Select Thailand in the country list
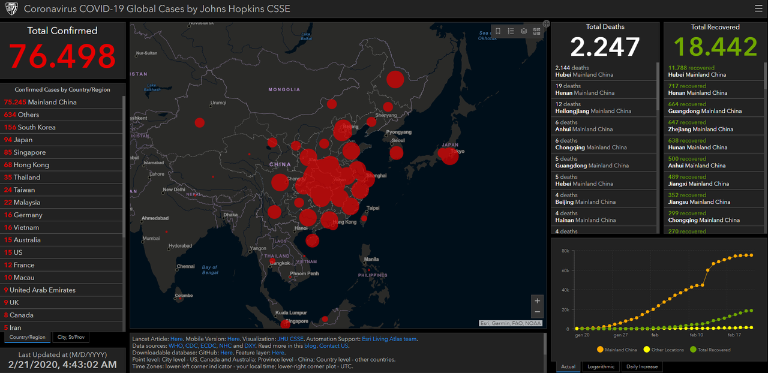 pyautogui.click(x=62, y=178)
